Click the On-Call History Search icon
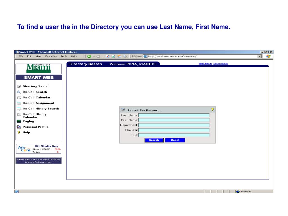Screen dimensions: 288x216 [19, 109]
